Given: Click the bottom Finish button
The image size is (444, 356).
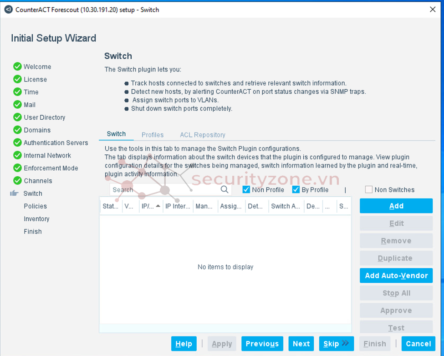Looking at the screenshot, I should point(375,344).
